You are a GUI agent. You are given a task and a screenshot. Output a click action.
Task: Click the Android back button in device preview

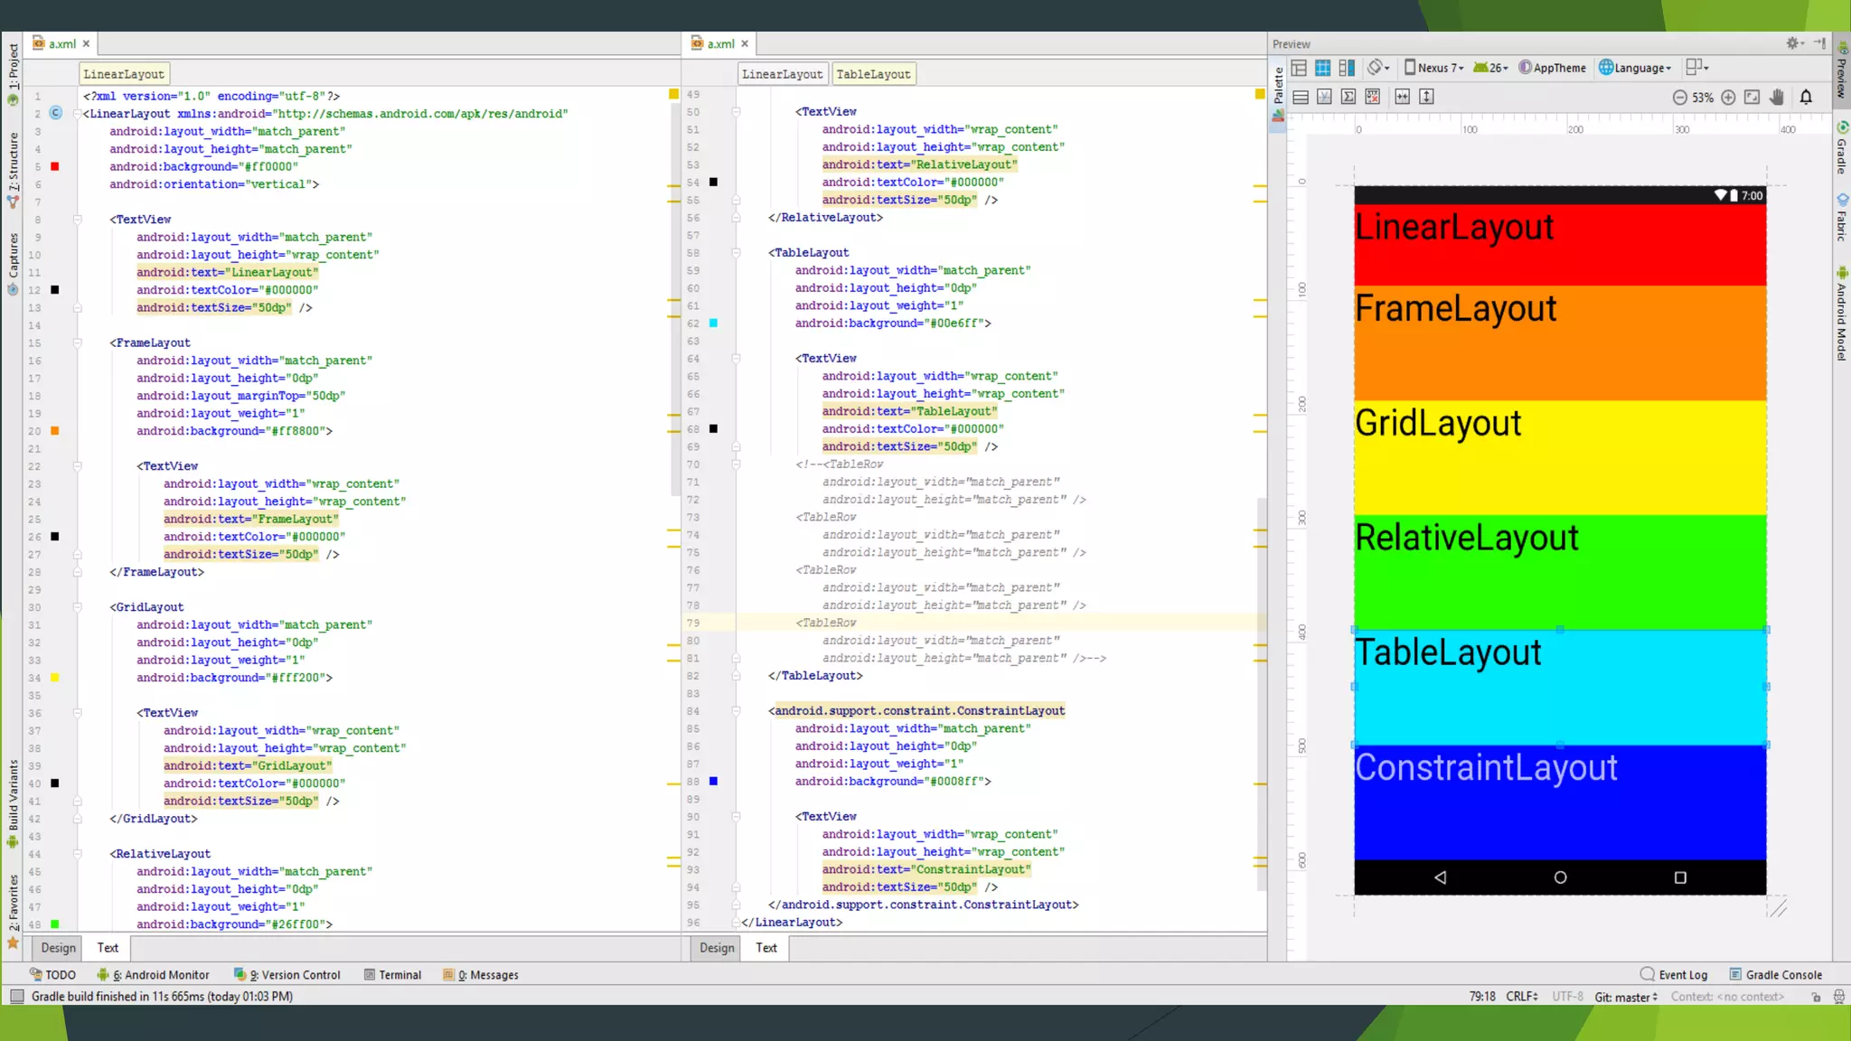click(1440, 877)
